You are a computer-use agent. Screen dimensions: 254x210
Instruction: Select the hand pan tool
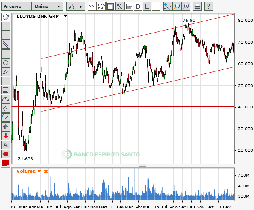pos(6,17)
